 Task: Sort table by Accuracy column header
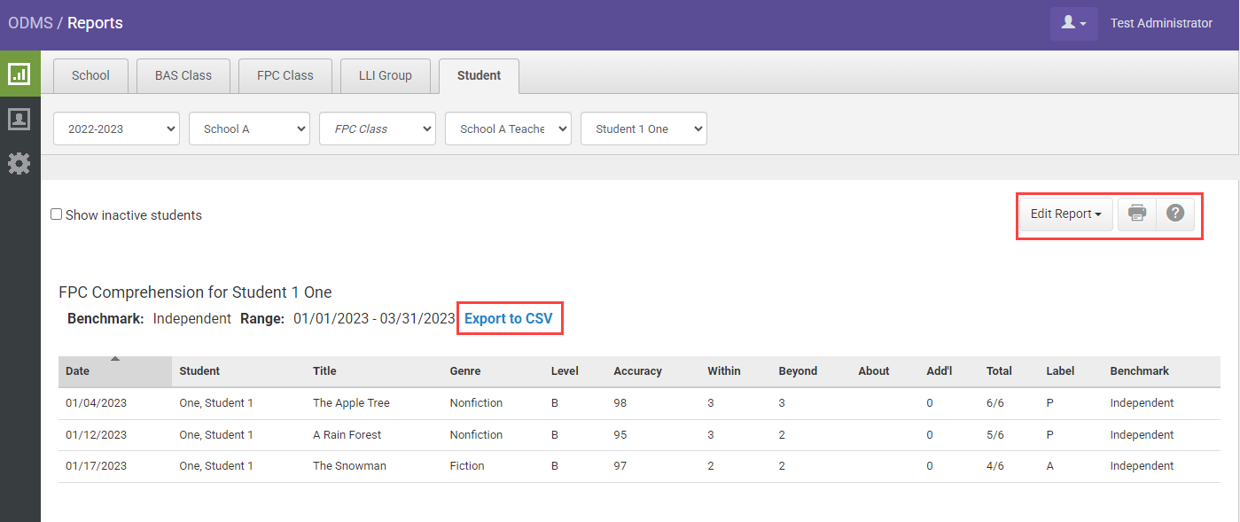pos(637,371)
